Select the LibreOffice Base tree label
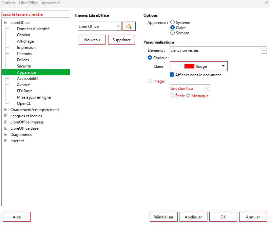This screenshot has height=225, width=270. (24, 128)
